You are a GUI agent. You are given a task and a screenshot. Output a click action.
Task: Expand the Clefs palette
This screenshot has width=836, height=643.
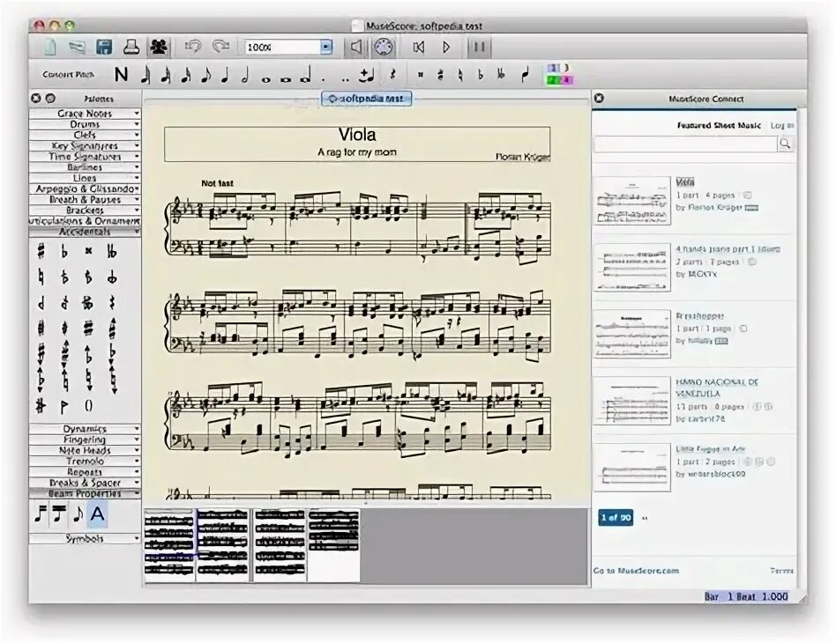click(x=85, y=135)
